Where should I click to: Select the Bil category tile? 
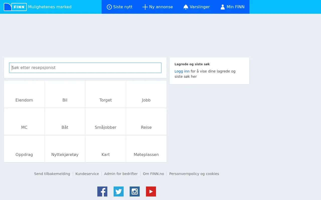tap(65, 94)
